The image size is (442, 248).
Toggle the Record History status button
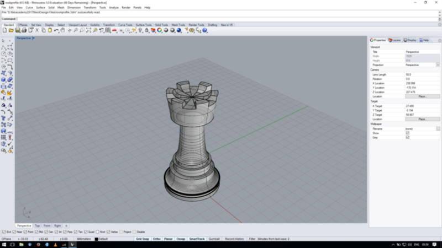pos(234,239)
